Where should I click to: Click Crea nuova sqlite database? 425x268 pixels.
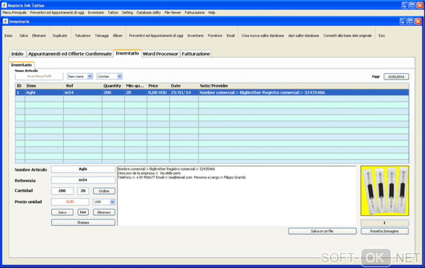pos(262,36)
